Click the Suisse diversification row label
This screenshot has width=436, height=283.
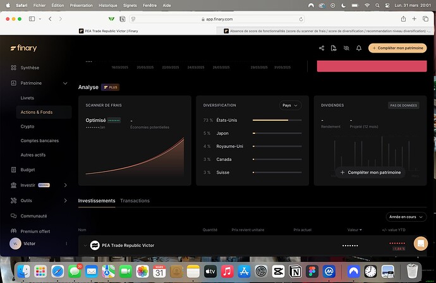coord(222,172)
